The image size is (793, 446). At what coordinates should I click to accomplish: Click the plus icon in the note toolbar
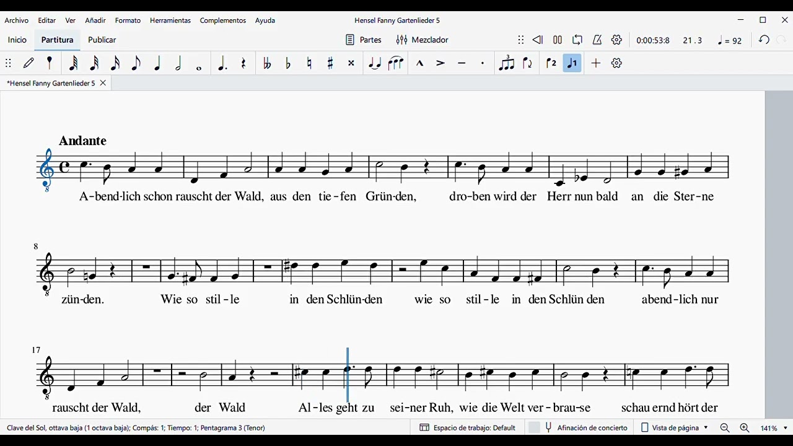(x=596, y=63)
